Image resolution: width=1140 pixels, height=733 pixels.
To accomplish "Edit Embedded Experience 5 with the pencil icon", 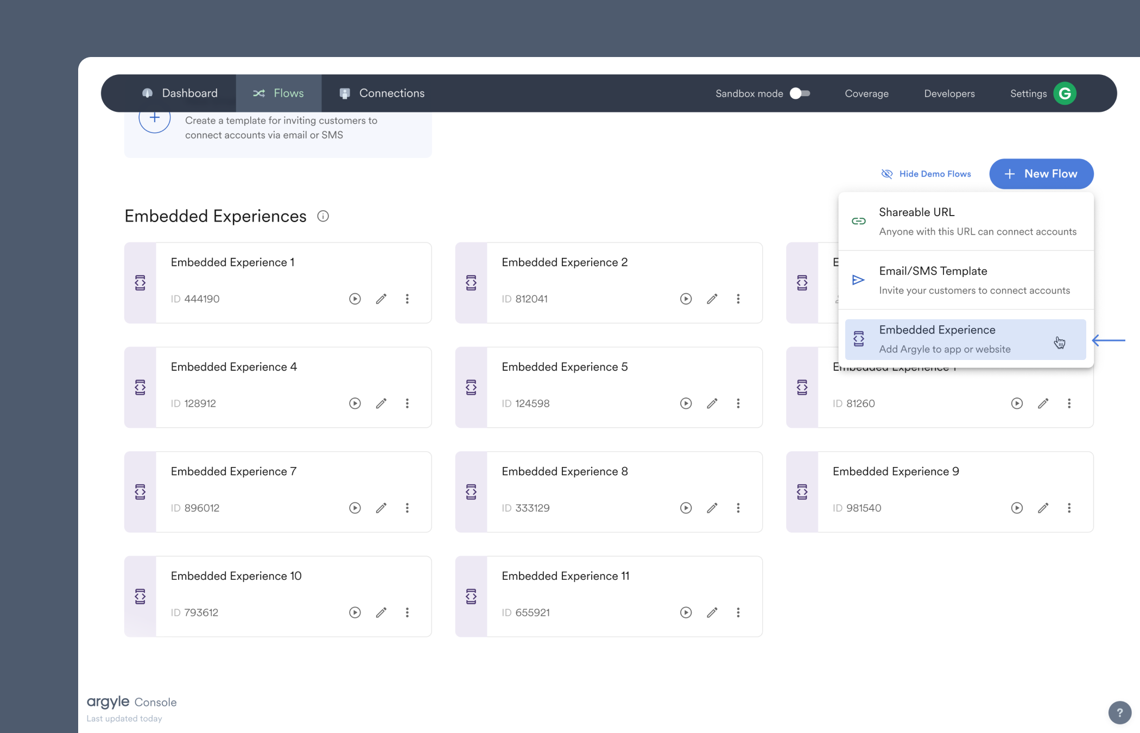I will click(x=712, y=403).
